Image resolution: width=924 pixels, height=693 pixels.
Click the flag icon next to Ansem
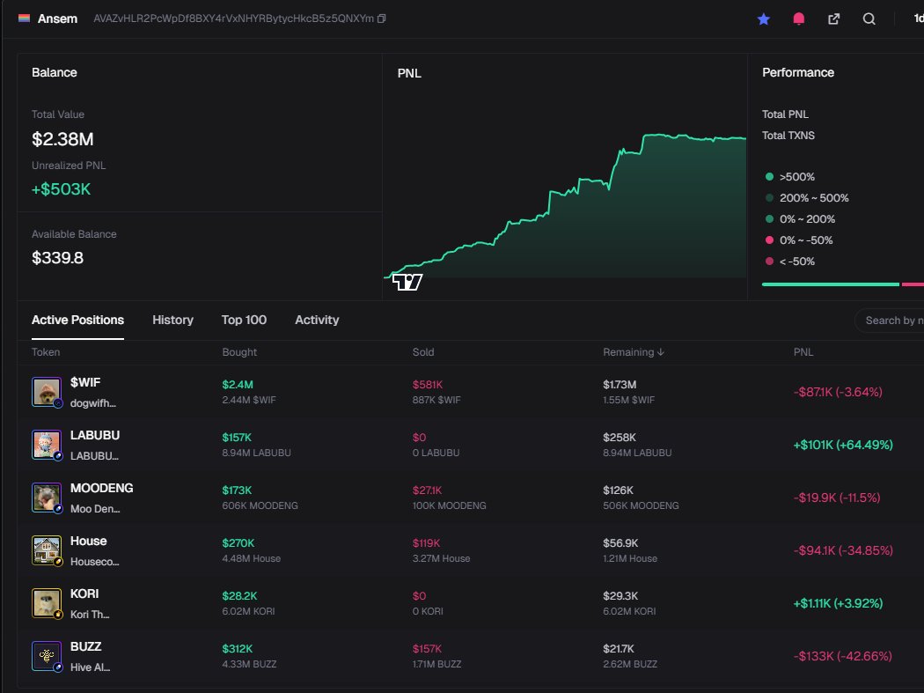pyautogui.click(x=24, y=17)
